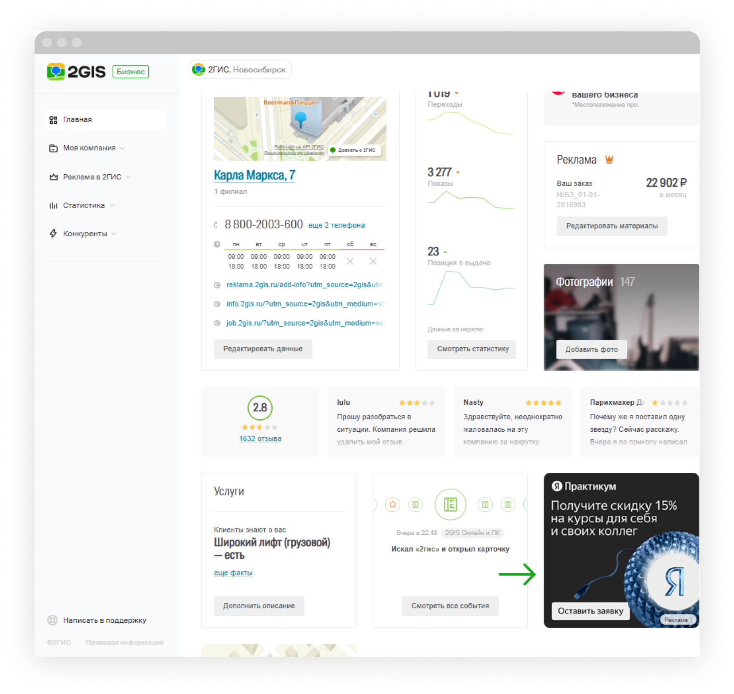The width and height of the screenshot is (734, 694).
Task: Open Реклама в 2ГИС menu item
Action: 92,177
